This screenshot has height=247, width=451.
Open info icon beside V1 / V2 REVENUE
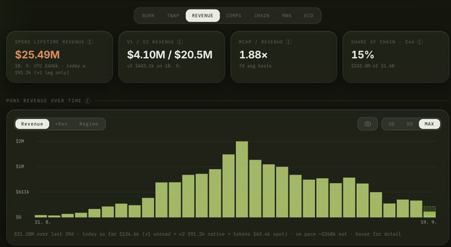pyautogui.click(x=180, y=42)
